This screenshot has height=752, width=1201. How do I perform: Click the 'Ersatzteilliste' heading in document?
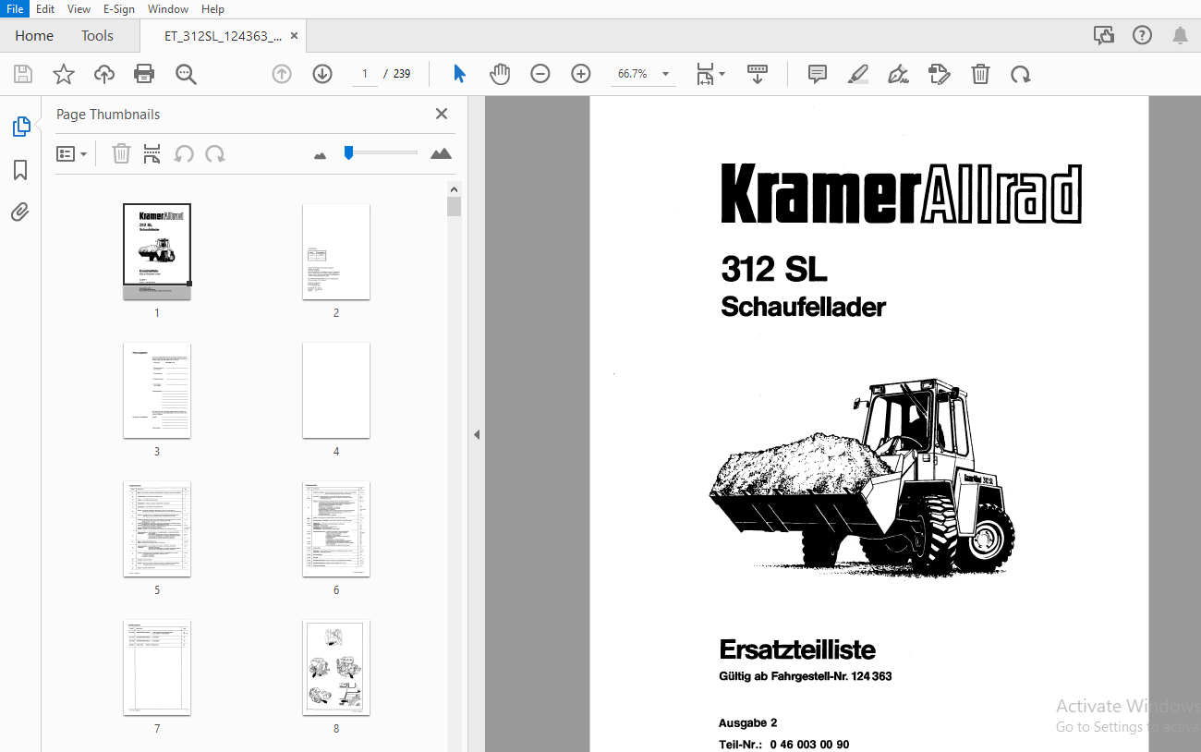tap(797, 649)
